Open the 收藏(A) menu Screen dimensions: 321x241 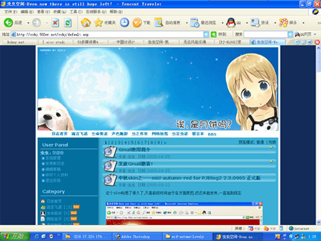(60, 11)
